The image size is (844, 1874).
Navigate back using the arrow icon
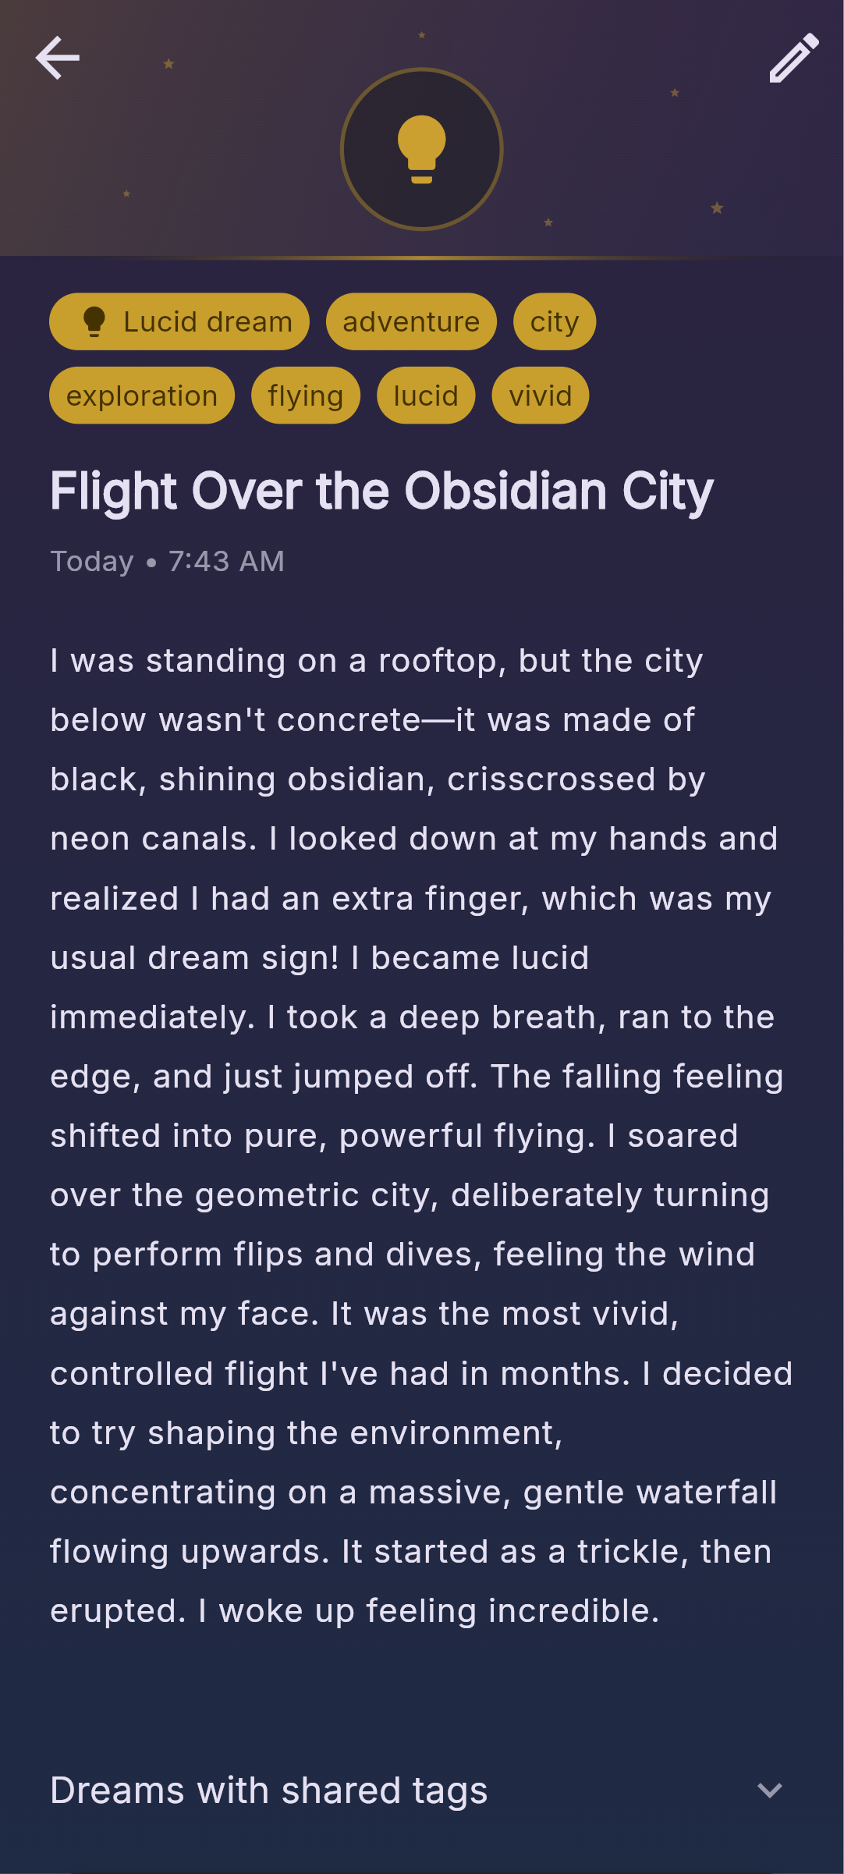point(57,58)
